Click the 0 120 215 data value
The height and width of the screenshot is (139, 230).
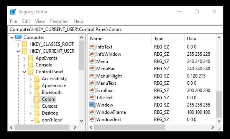coord(196,76)
